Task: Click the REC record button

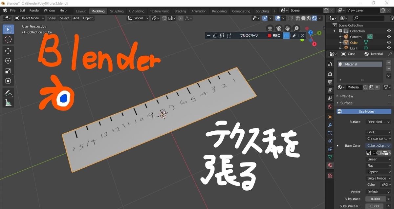Action: point(274,35)
